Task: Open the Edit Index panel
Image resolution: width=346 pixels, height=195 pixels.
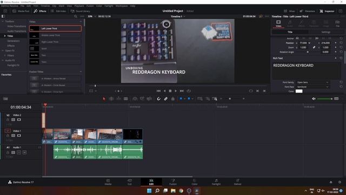Action: pos(58,11)
